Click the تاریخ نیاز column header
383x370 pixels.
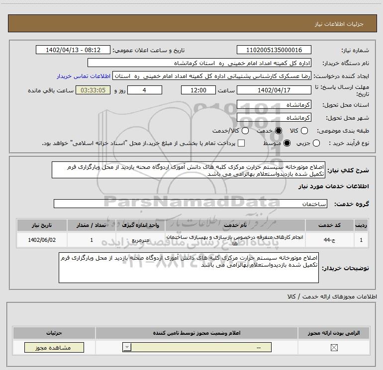pyautogui.click(x=42, y=225)
